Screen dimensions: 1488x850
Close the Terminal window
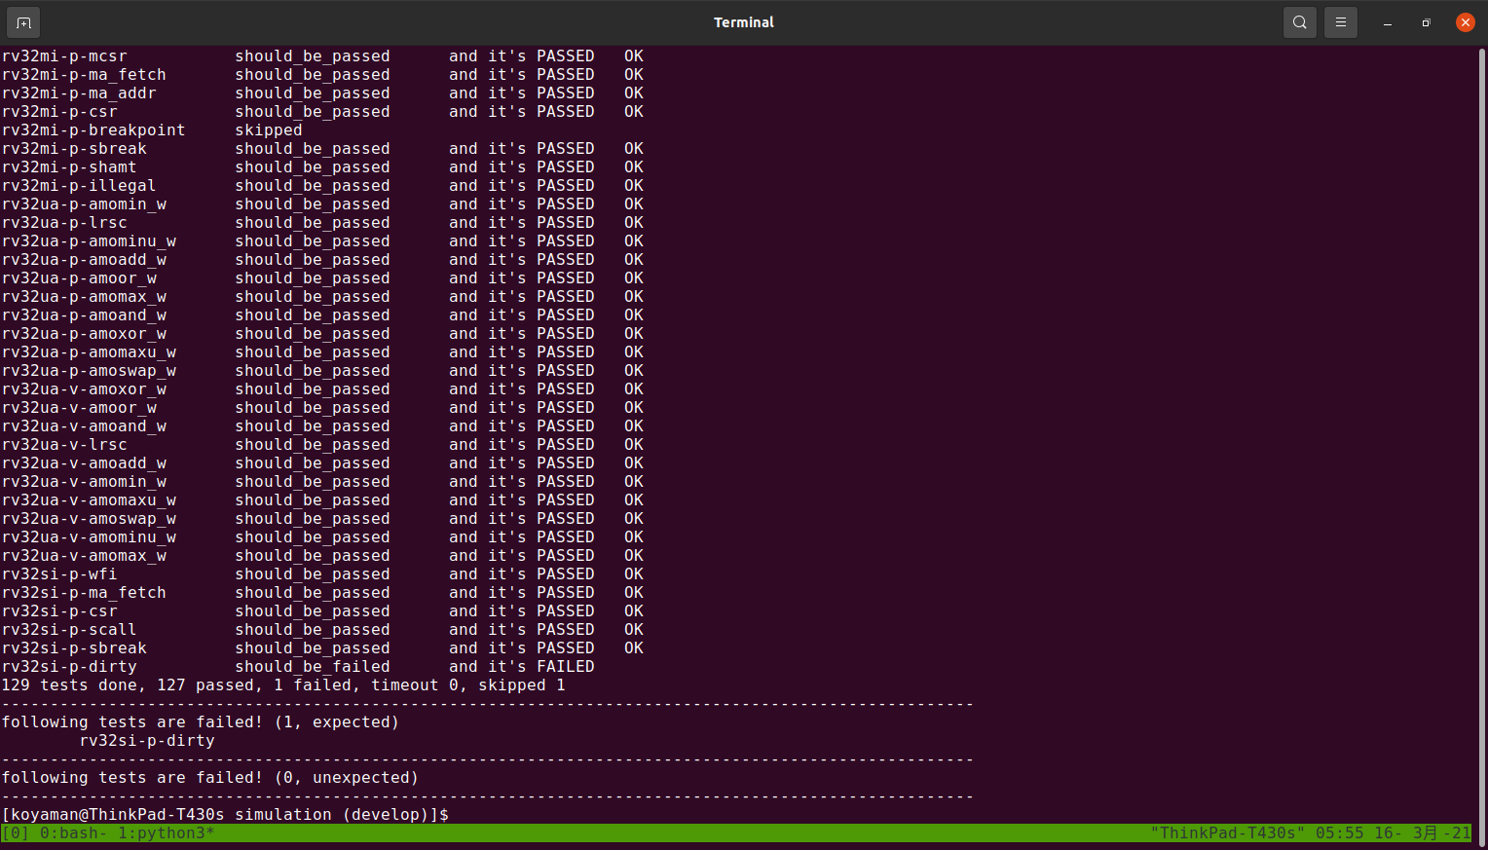(x=1465, y=22)
